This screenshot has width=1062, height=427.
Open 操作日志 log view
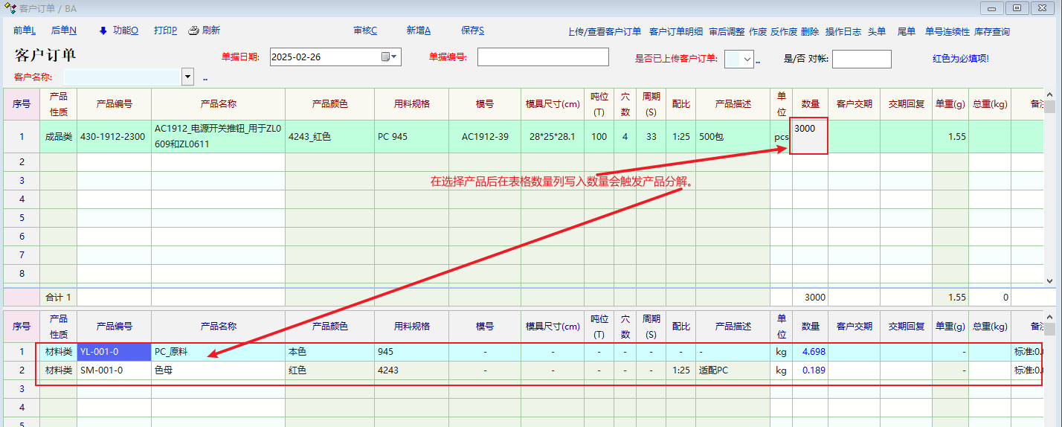pos(843,32)
